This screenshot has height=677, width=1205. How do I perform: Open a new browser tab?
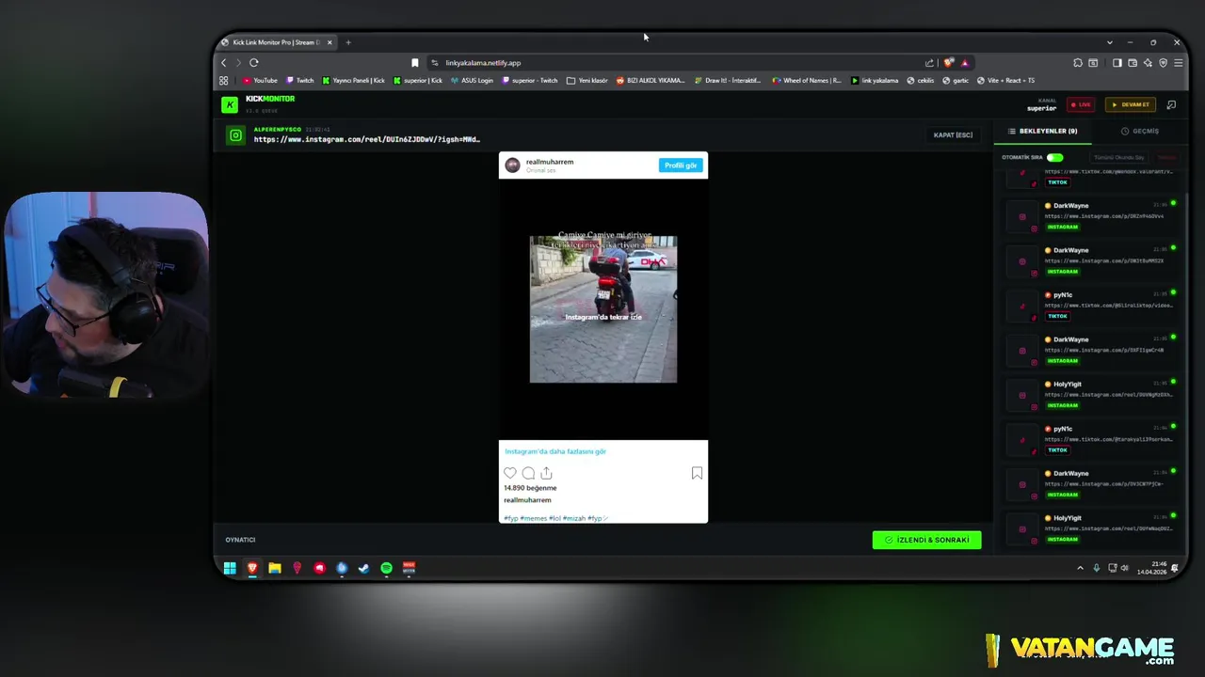(x=348, y=42)
